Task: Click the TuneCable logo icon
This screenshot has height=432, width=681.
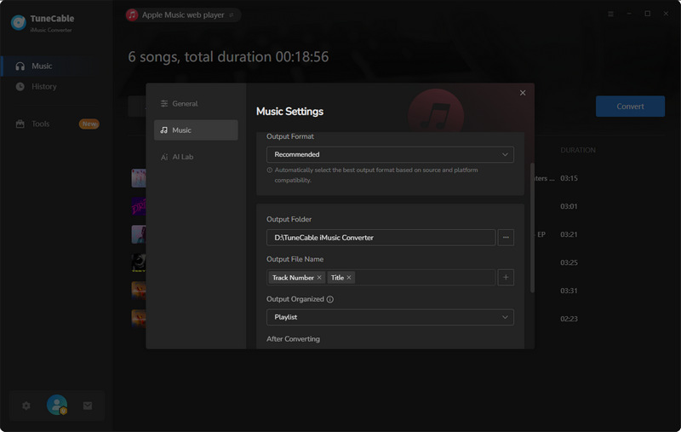Action: (x=18, y=23)
